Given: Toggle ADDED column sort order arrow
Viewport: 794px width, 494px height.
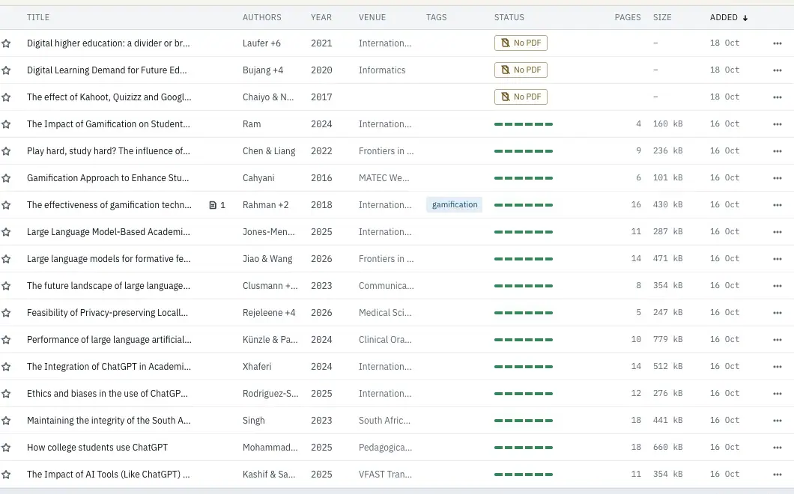Looking at the screenshot, I should click(x=745, y=18).
